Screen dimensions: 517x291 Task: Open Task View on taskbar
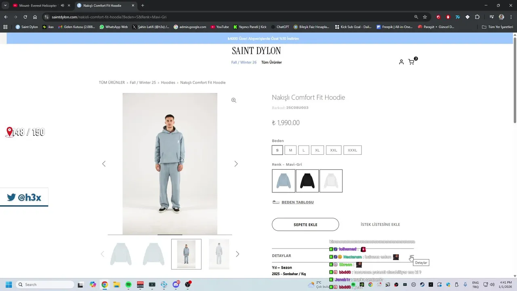[80, 285]
